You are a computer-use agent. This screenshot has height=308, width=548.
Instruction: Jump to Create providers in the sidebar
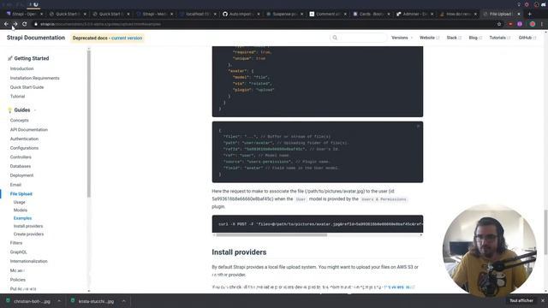tap(28, 234)
